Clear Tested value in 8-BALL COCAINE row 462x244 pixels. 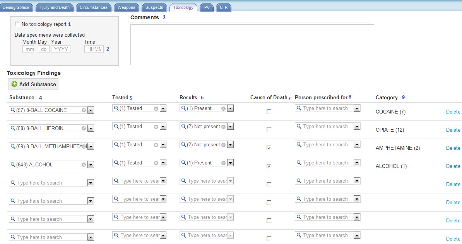[x=156, y=109]
